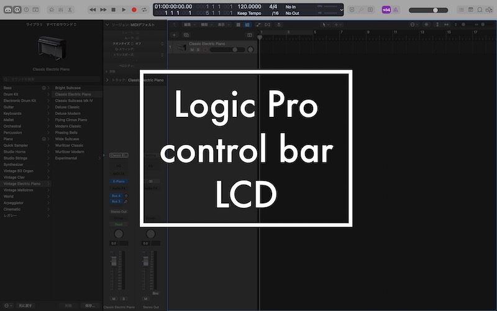The height and width of the screenshot is (311, 497).
Task: Adjust the master volume slider
Action: (428, 10)
